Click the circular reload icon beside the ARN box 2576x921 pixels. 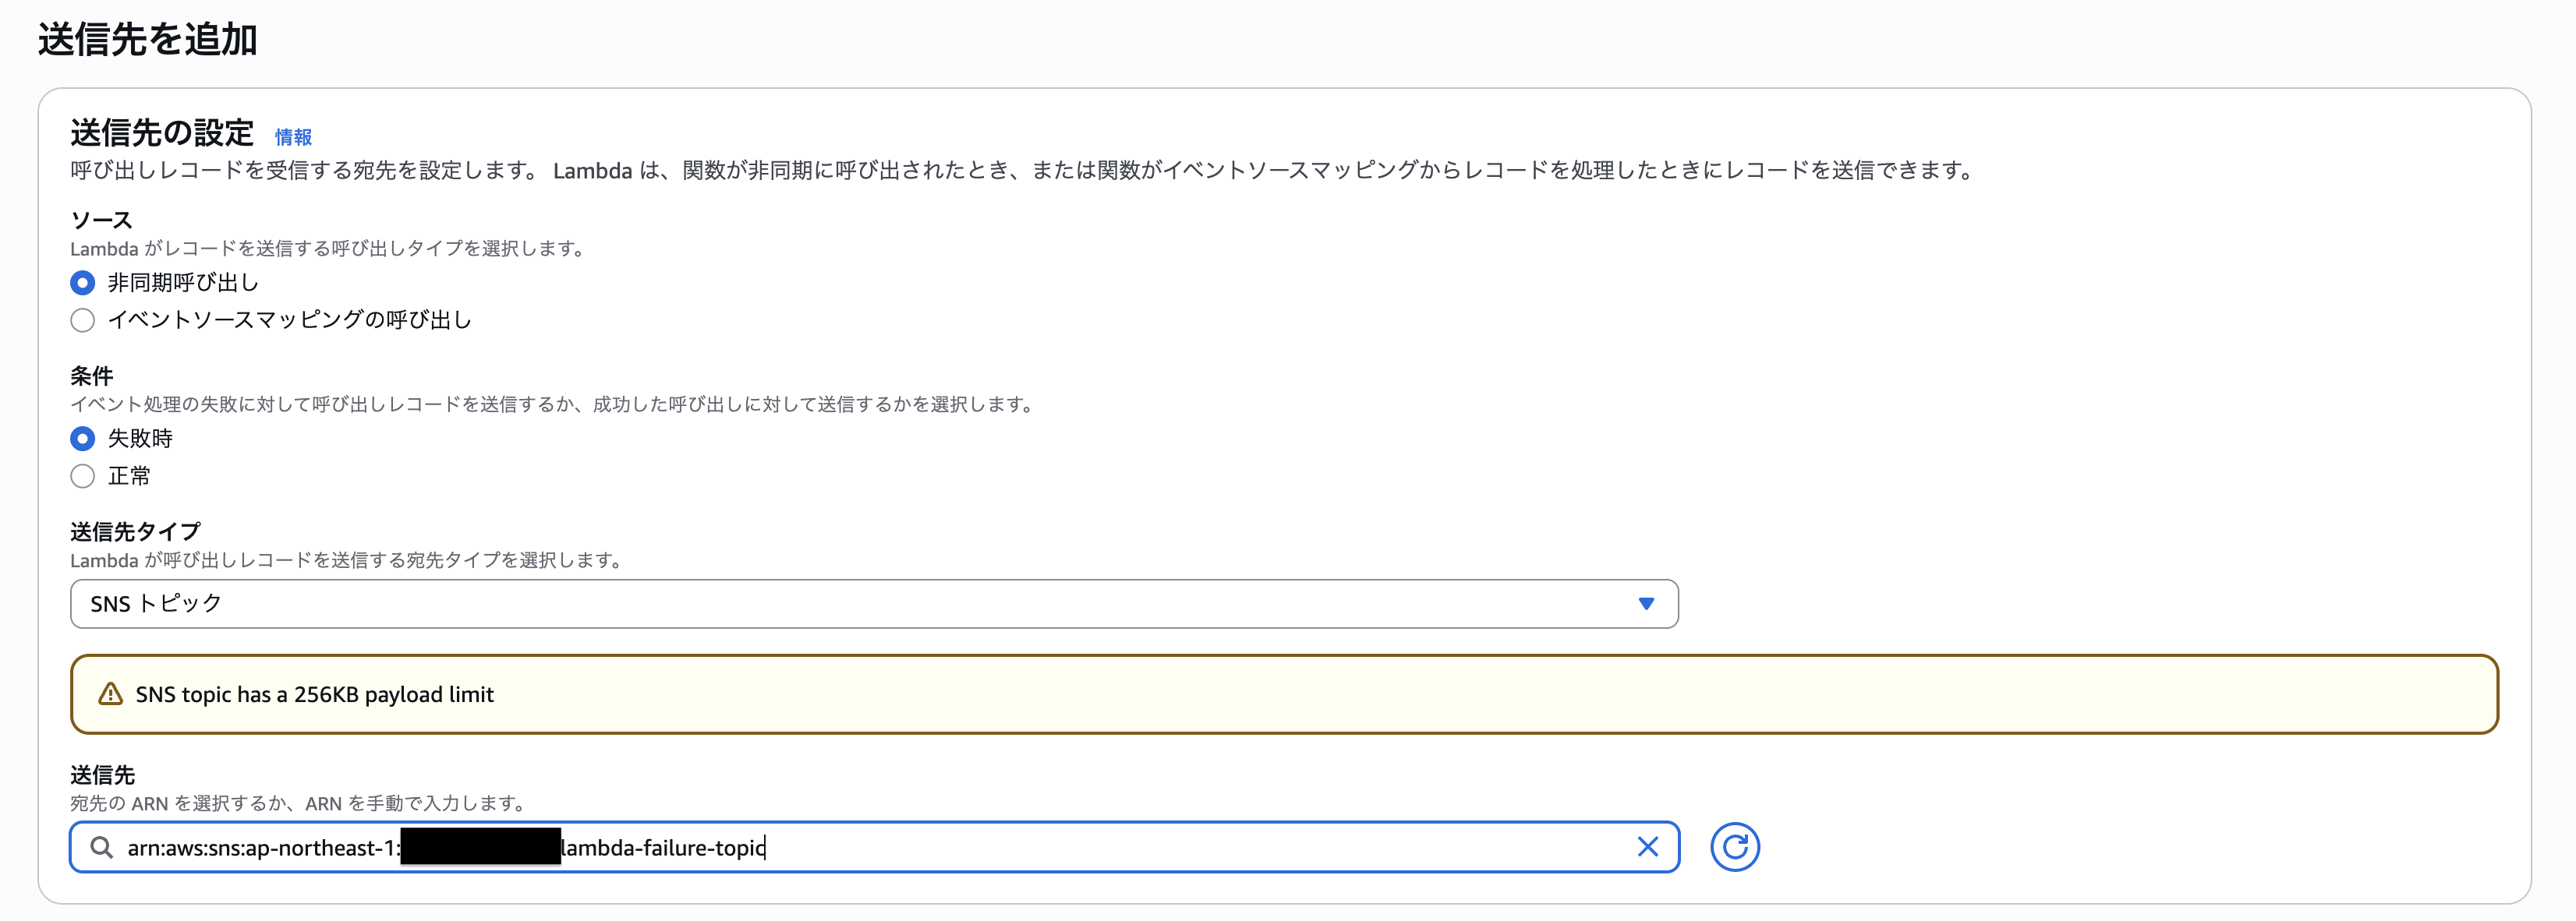click(x=1737, y=846)
